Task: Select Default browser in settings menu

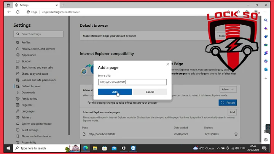Action: pyautogui.click(x=31, y=86)
